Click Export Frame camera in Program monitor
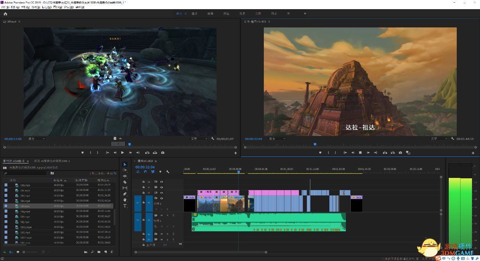480x261 pixels. click(400, 152)
